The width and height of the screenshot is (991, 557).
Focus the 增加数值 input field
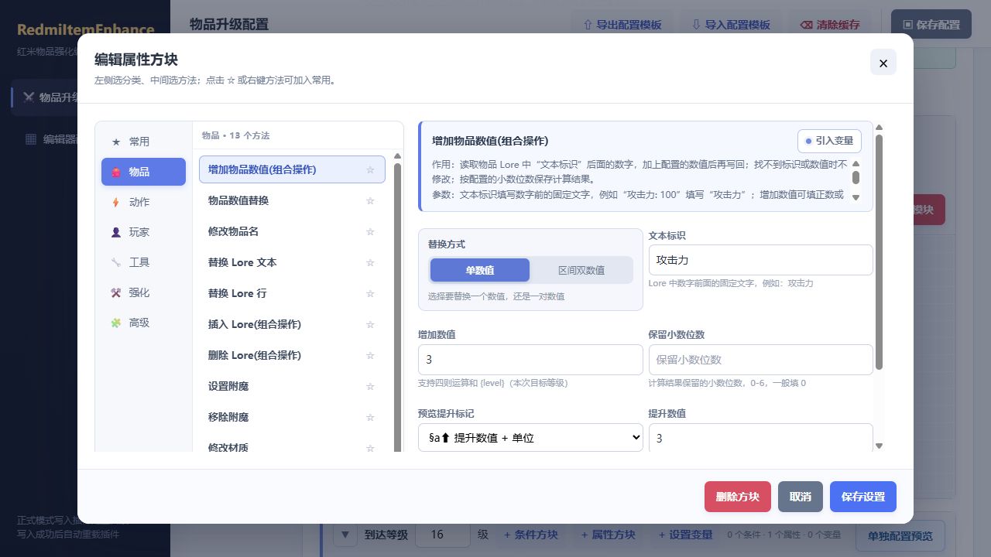click(x=530, y=360)
